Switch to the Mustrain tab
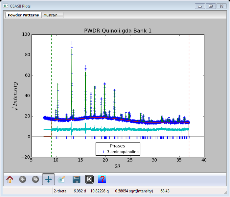Viewport: 230px width, 197px height. coord(52,15)
